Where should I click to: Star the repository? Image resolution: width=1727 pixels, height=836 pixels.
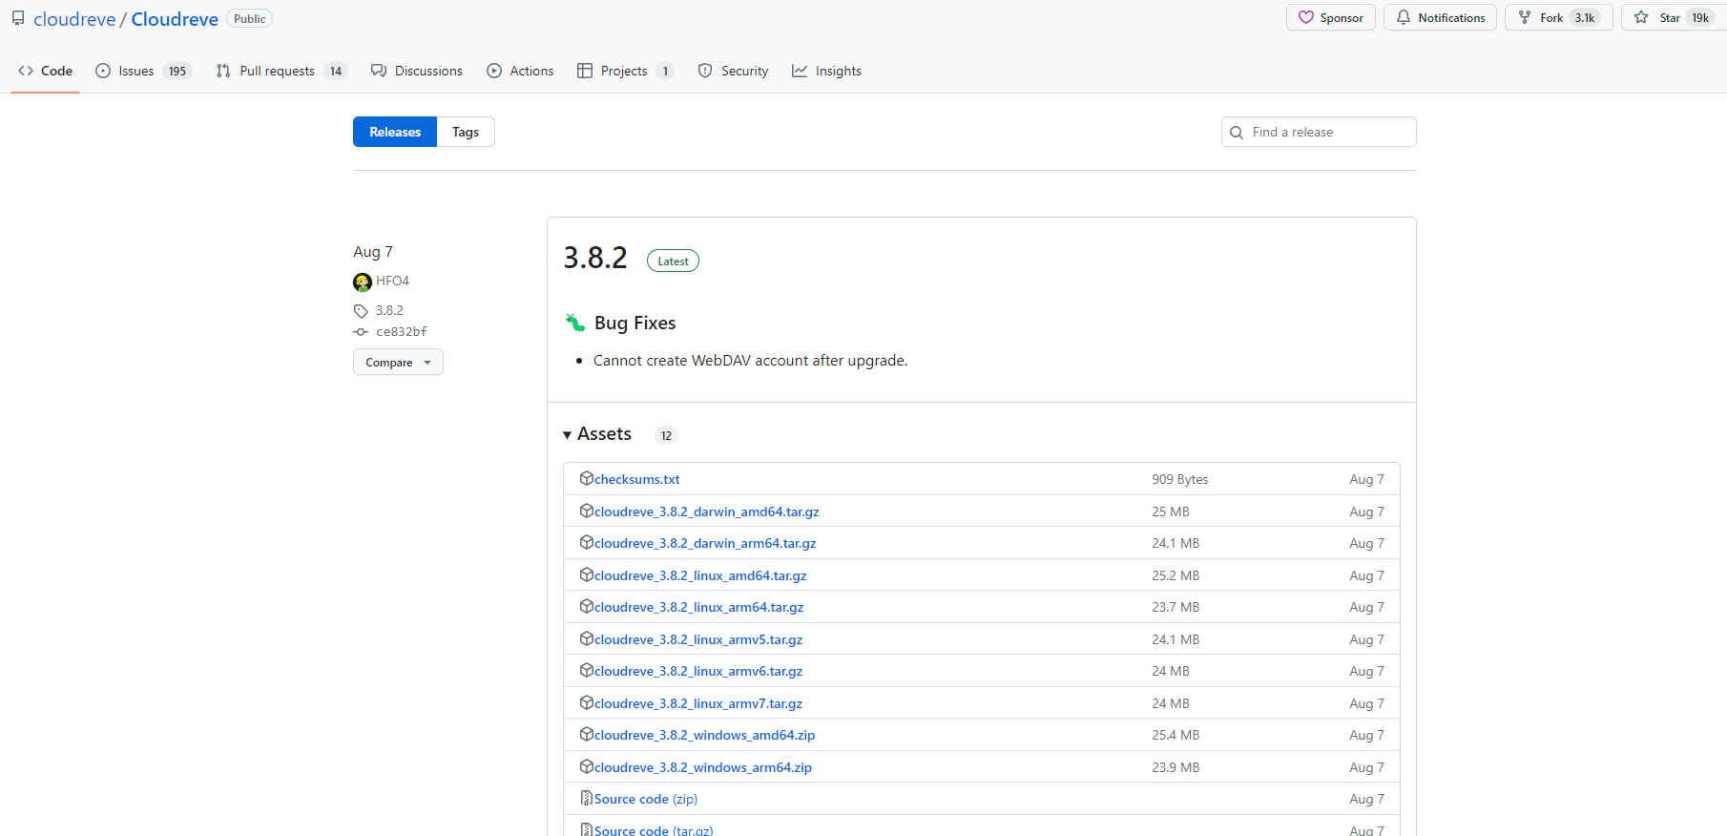[x=1675, y=17]
